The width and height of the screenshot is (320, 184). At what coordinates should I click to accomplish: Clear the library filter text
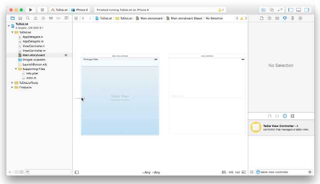click(x=310, y=172)
